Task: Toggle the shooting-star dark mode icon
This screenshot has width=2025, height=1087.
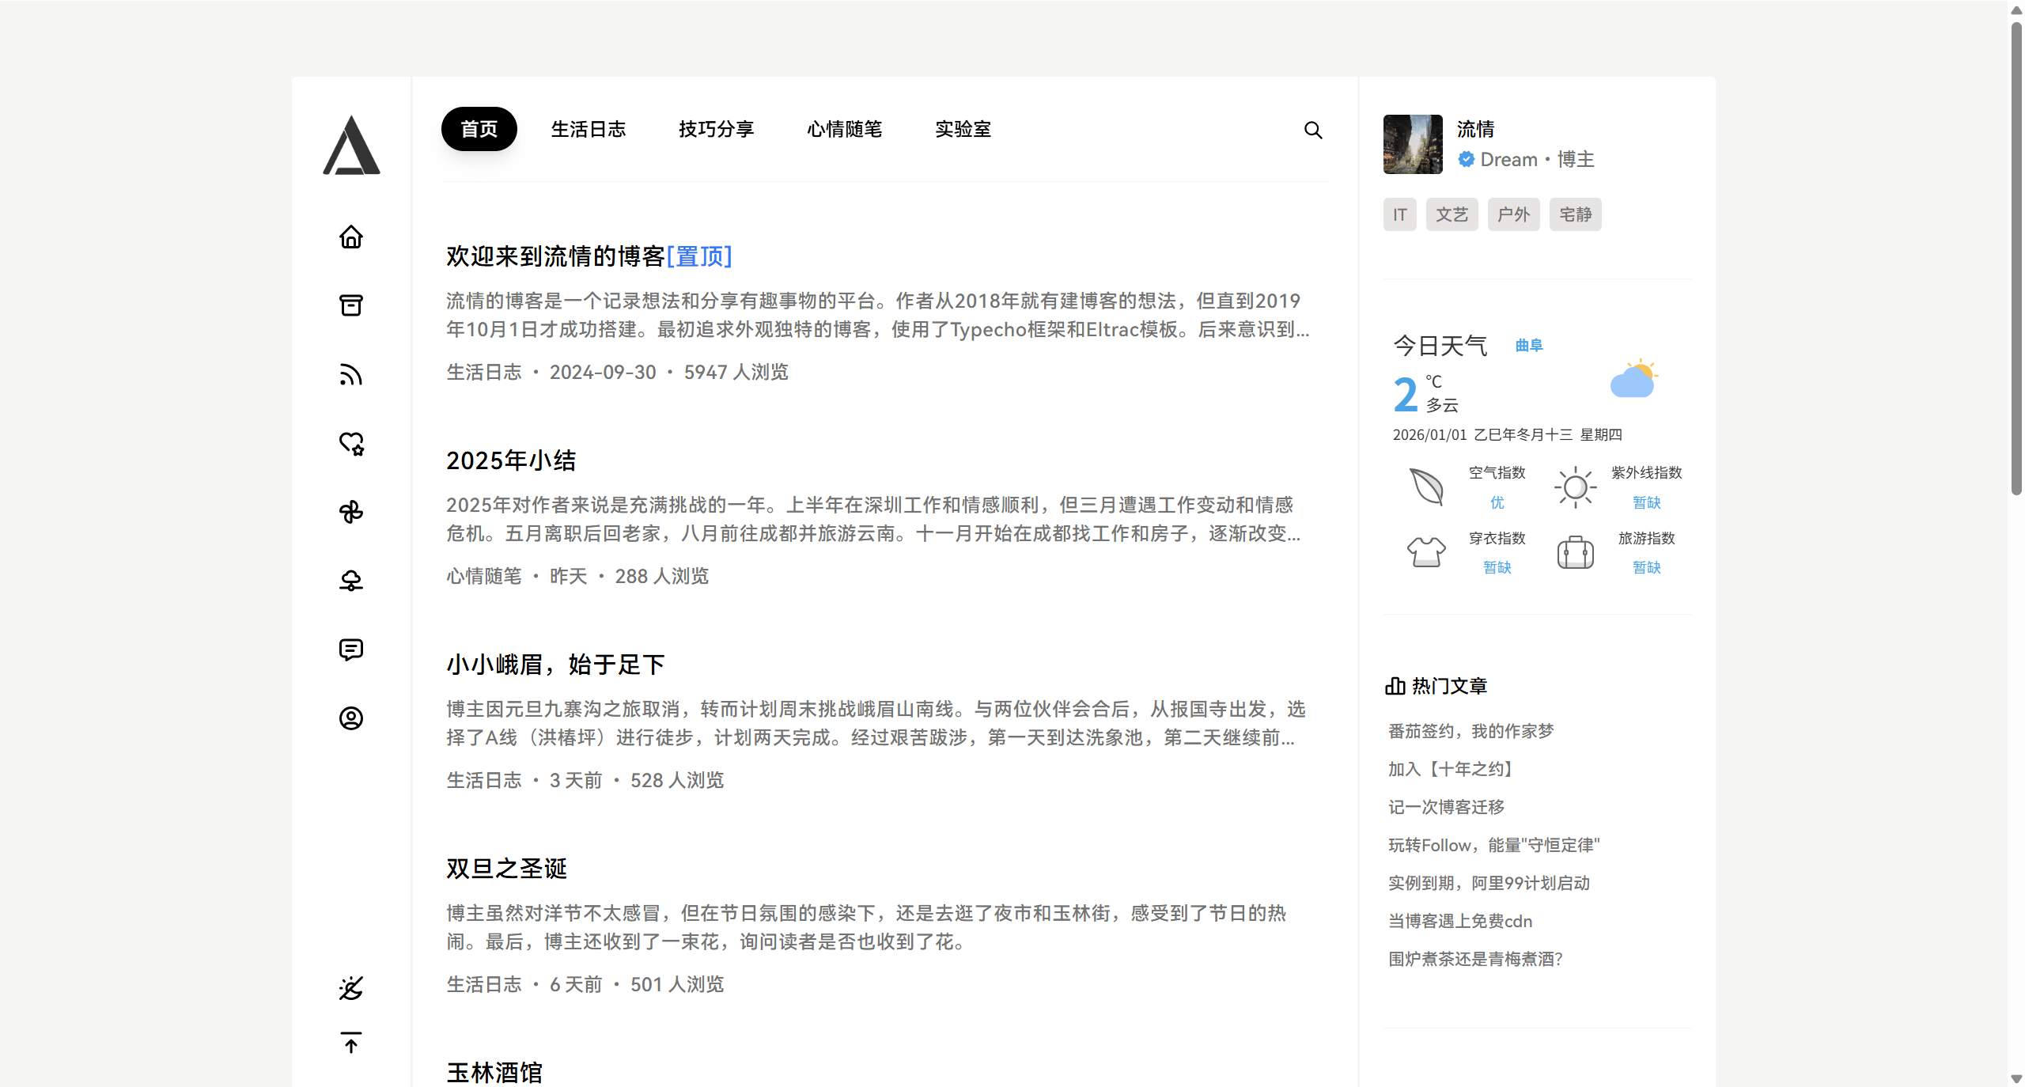Action: click(350, 988)
